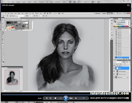132x103 pixels.
Task: Select the Move tool in toolbox
Action: (x=3, y=20)
